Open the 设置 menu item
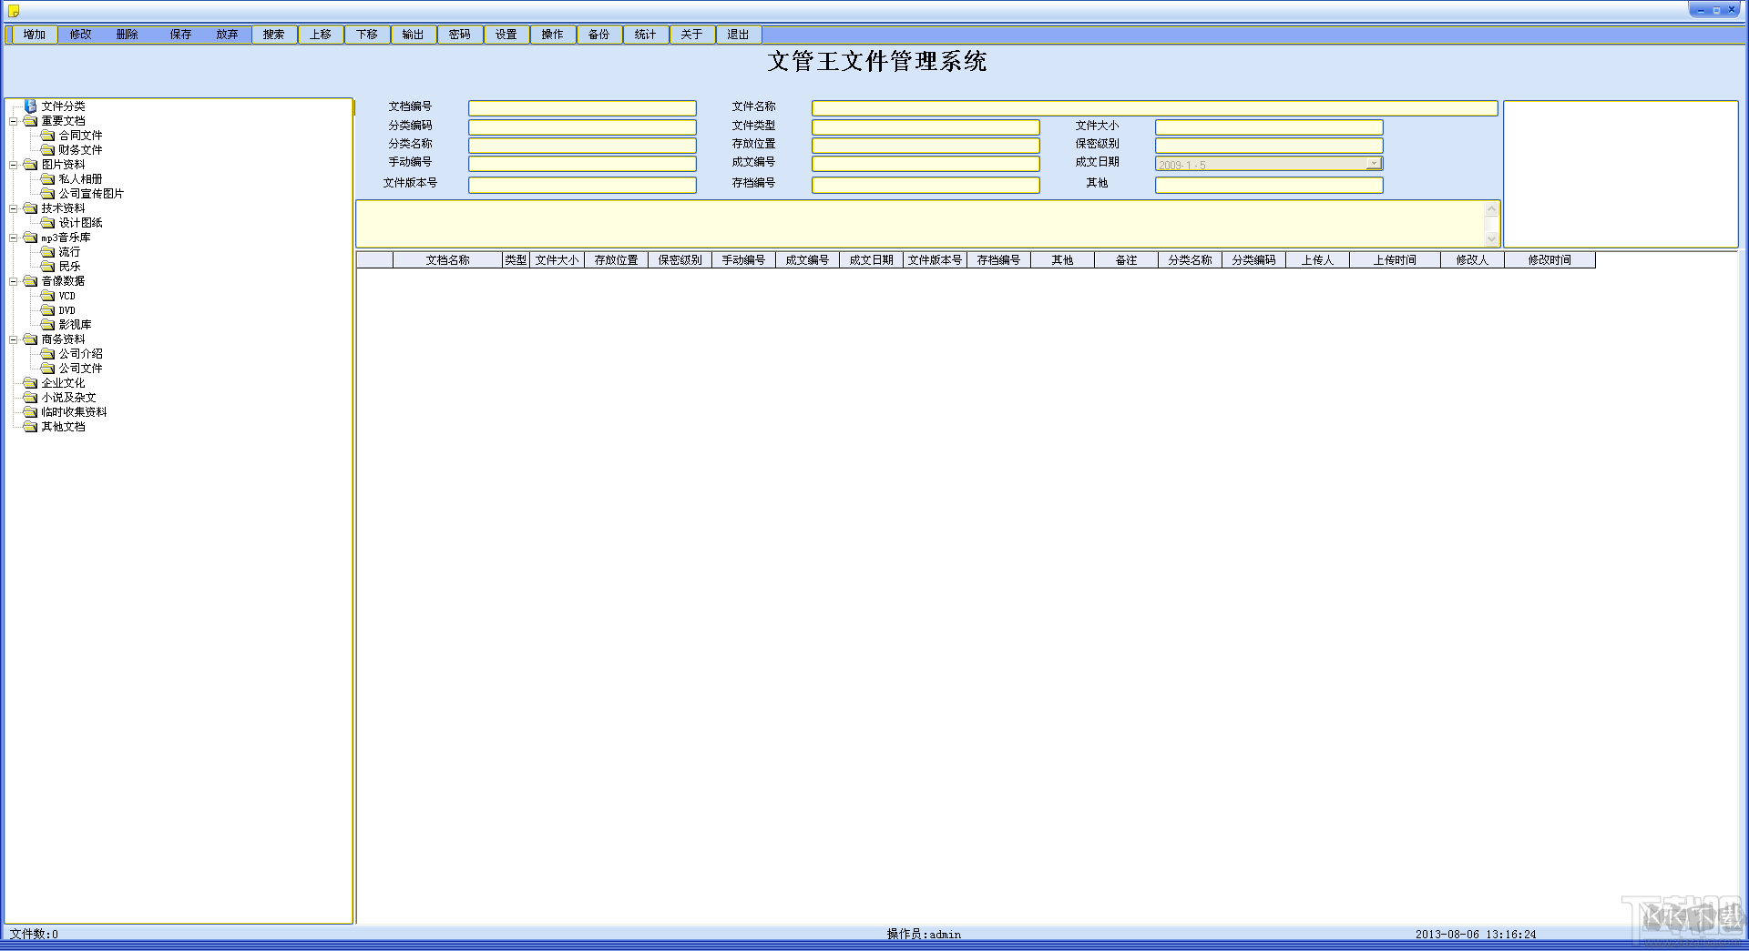The image size is (1749, 951). (x=506, y=35)
